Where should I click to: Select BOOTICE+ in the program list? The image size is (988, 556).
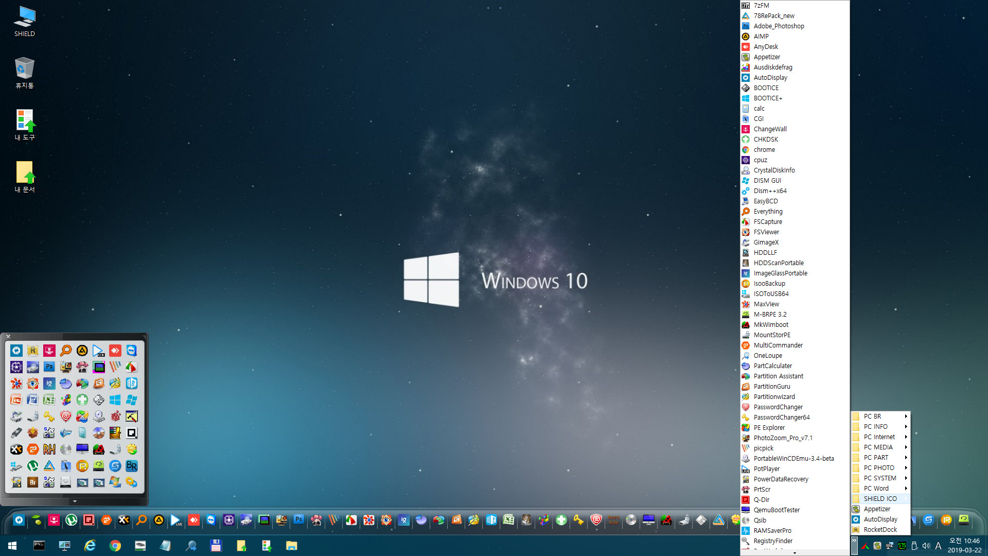coord(795,98)
